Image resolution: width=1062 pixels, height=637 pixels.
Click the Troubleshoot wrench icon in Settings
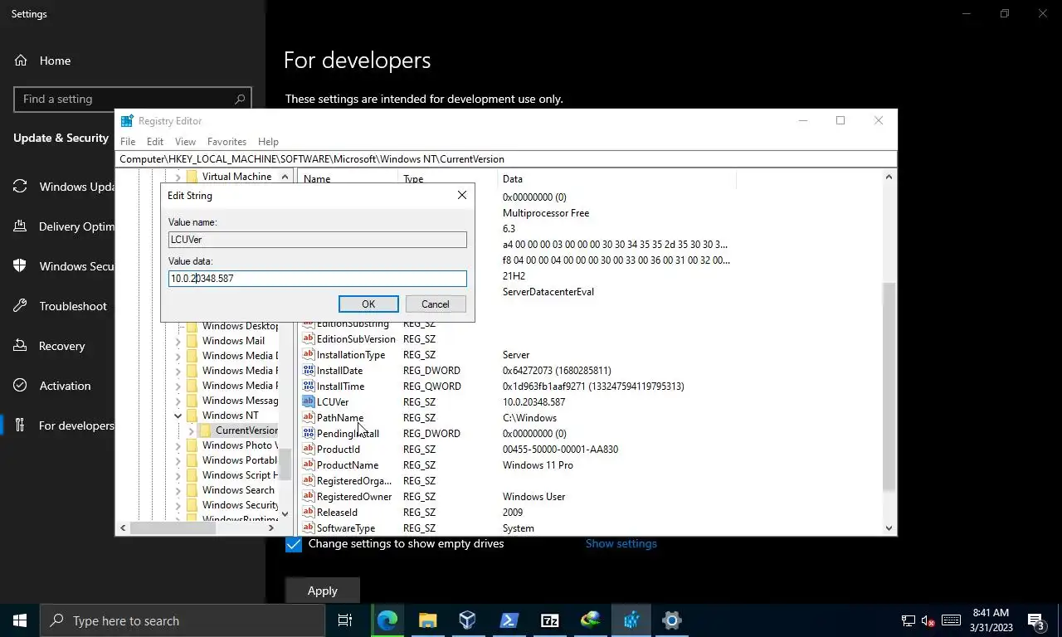coord(21,306)
